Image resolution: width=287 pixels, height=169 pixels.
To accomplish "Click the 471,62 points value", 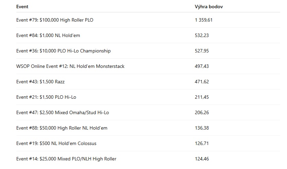I will point(202,82).
